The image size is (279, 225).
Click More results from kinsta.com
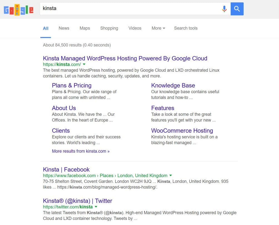tap(81, 151)
